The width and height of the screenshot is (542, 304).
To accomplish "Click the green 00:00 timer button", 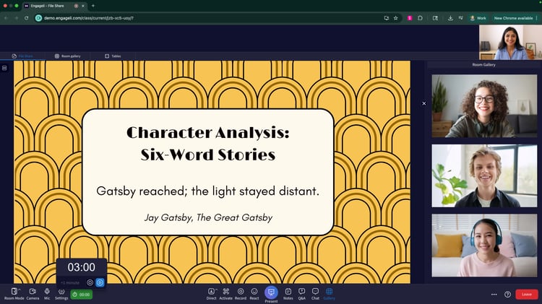I will click(x=81, y=295).
